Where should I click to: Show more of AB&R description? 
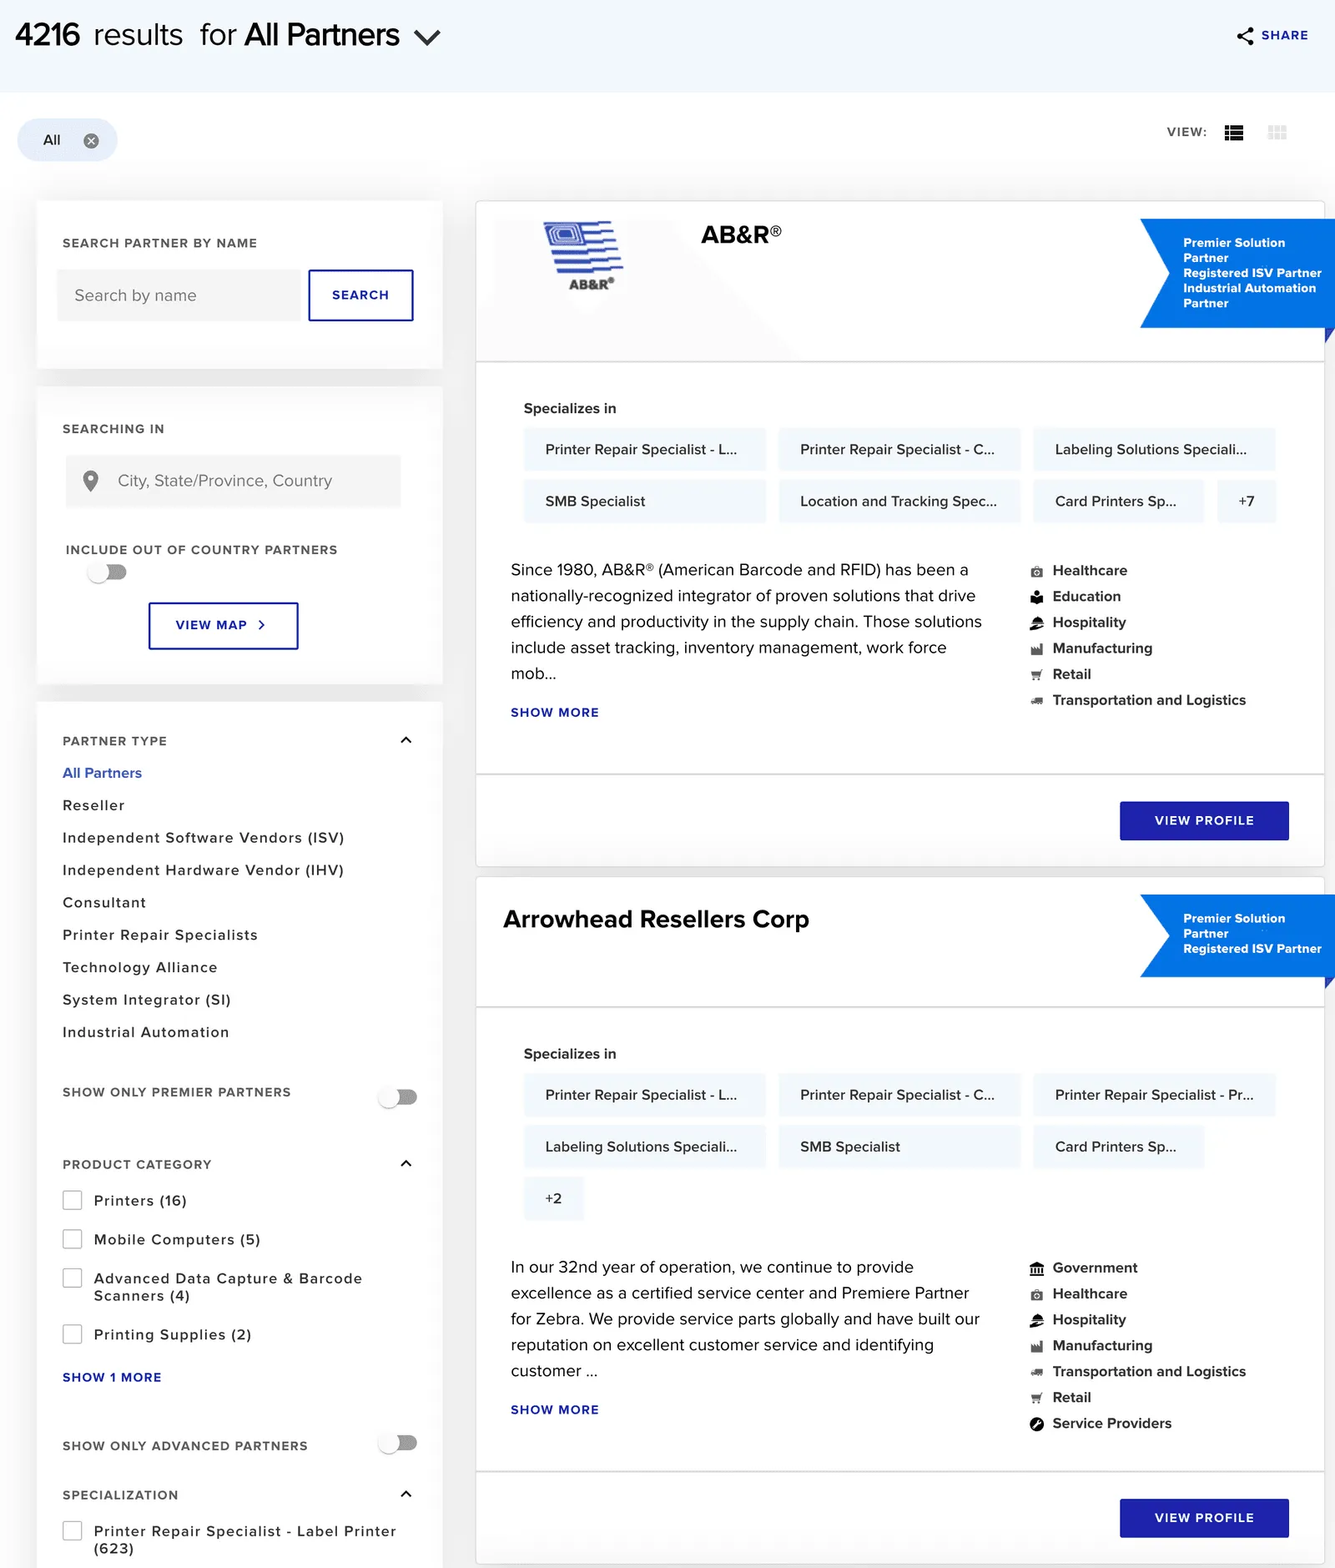[x=555, y=713]
